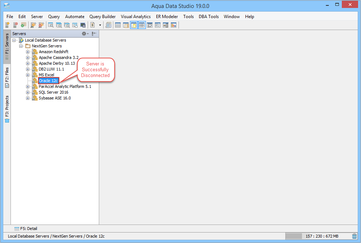Select the MS Excel tree item
The width and height of the screenshot is (361, 243).
[46, 75]
